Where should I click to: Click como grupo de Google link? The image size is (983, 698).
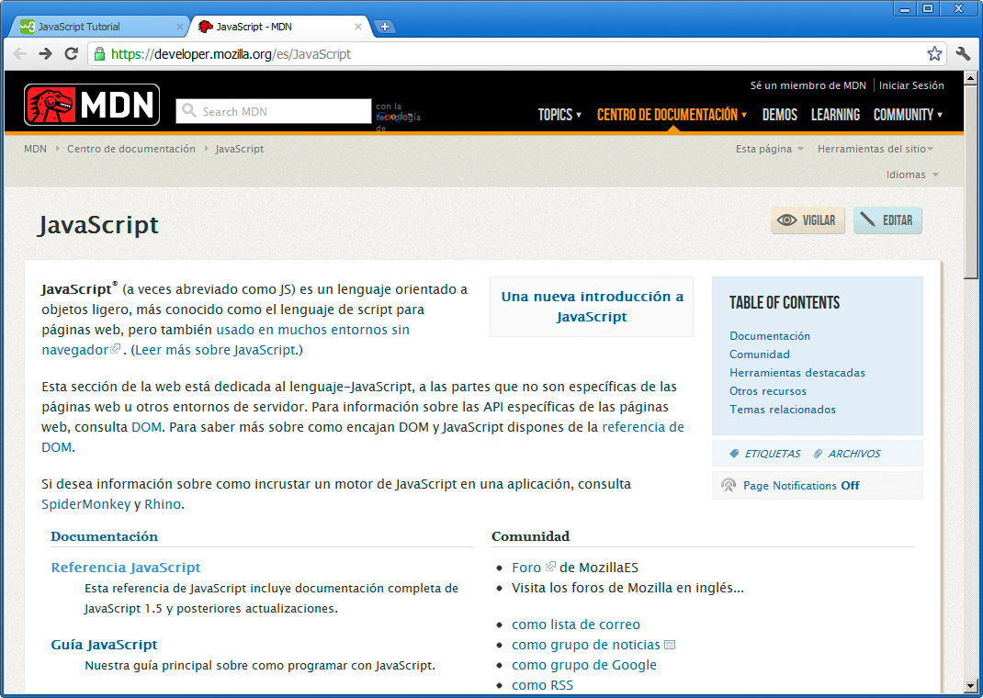pyautogui.click(x=583, y=664)
